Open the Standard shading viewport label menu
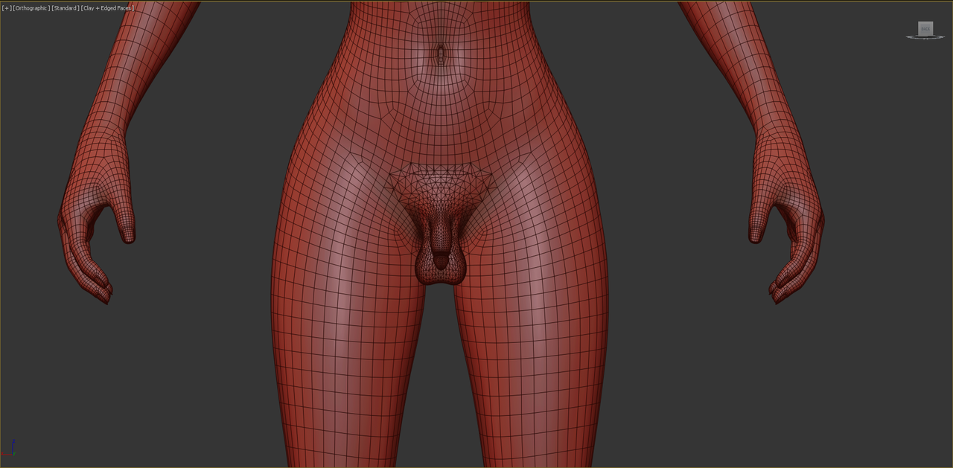This screenshot has height=468, width=953. click(66, 8)
